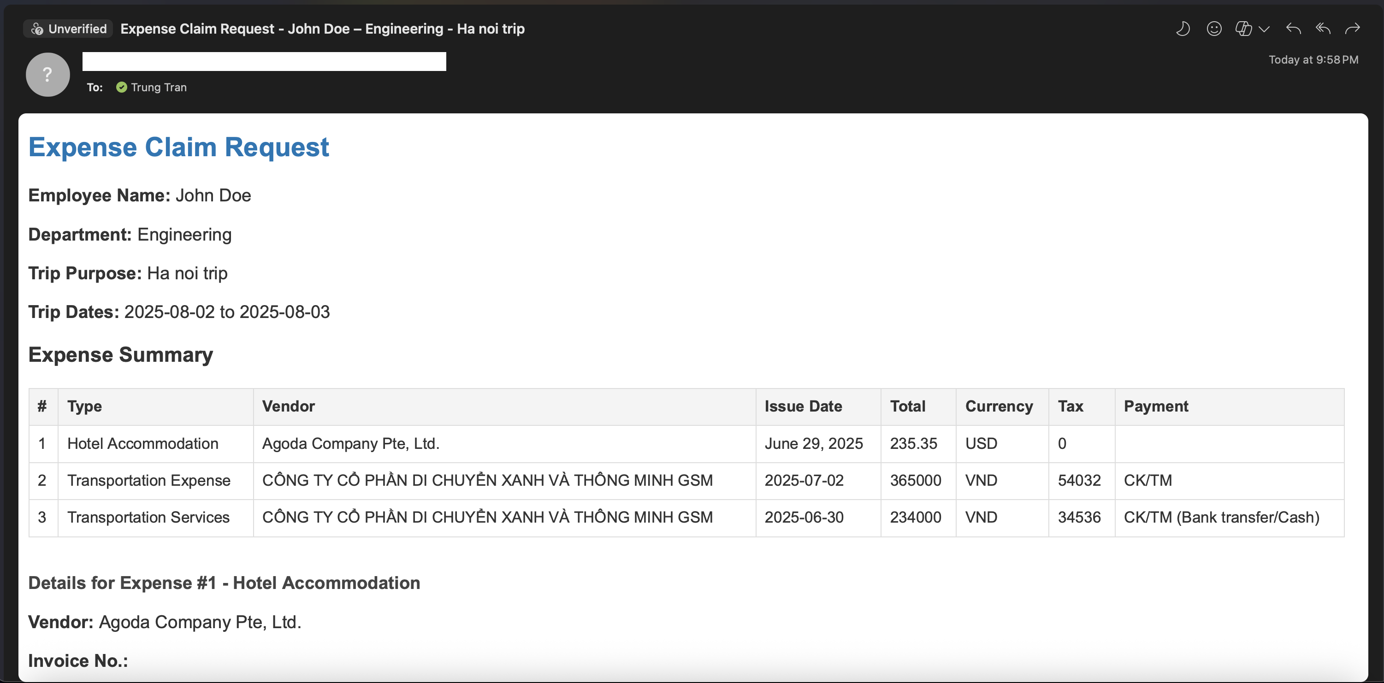1384x683 pixels.
Task: Click the email subject title text
Action: (322, 29)
